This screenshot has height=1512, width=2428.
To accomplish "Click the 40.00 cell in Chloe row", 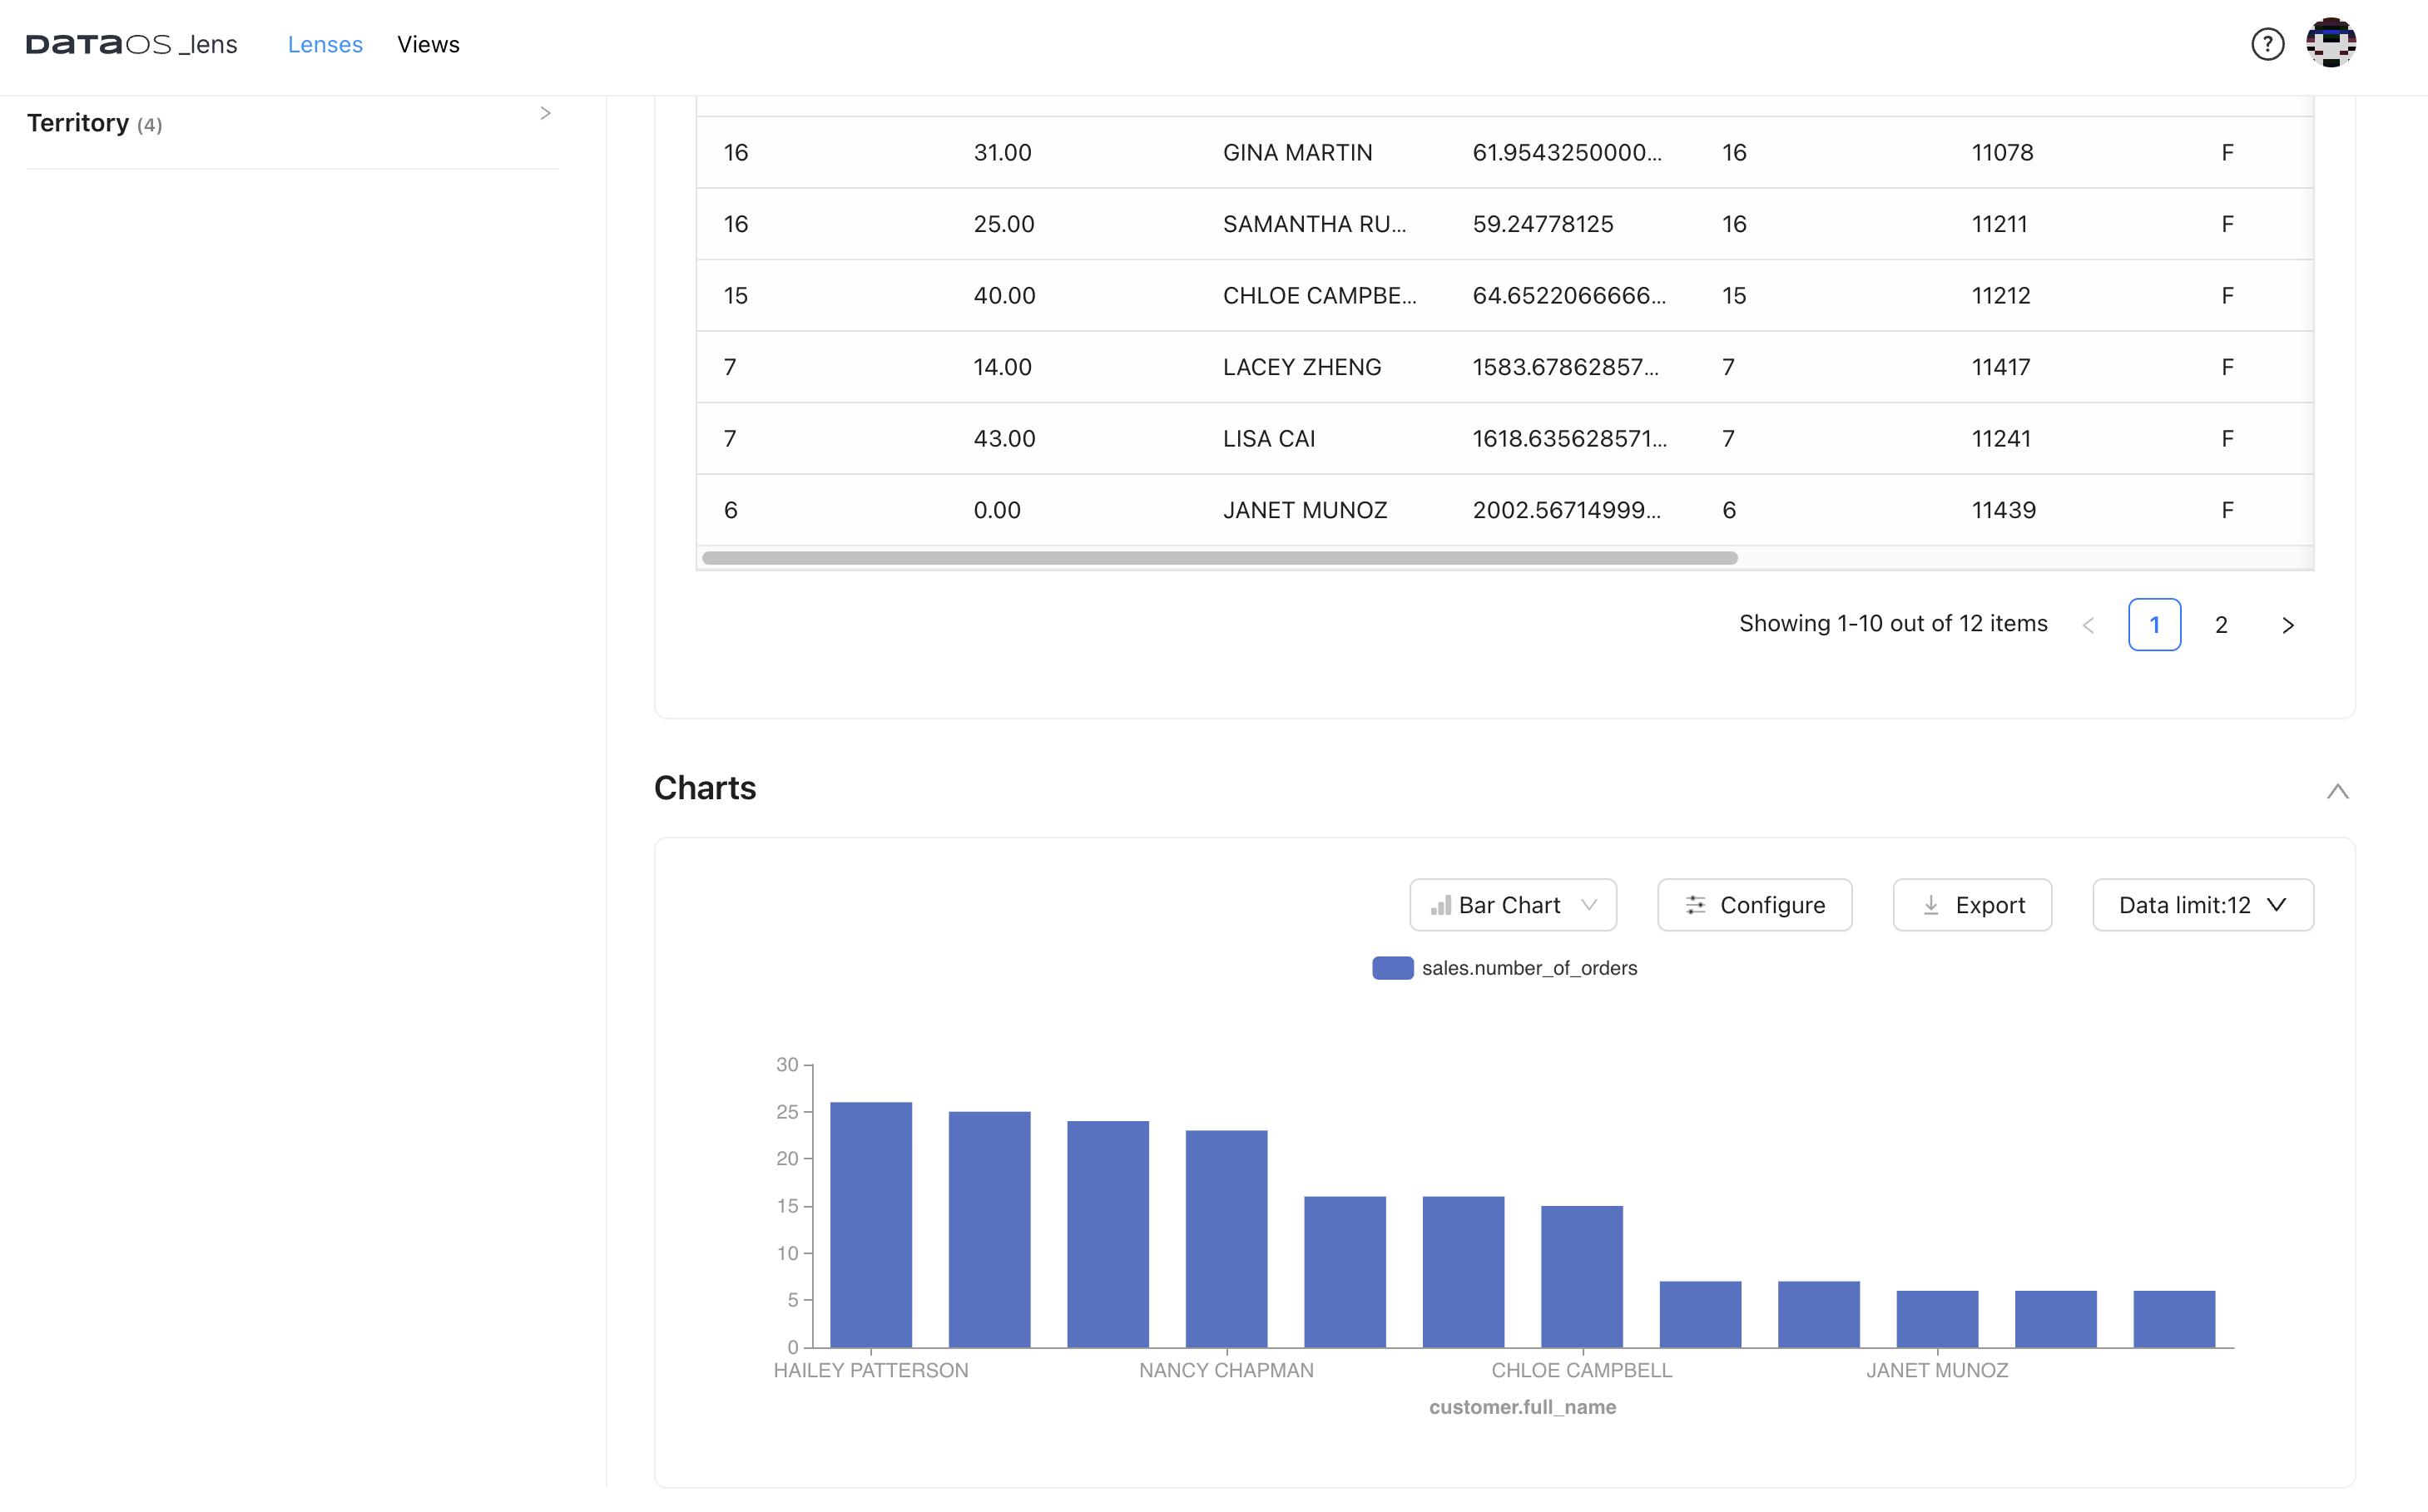I will [x=1003, y=296].
